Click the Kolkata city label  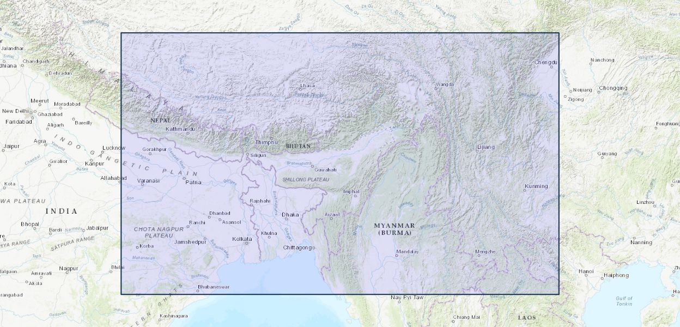[242, 239]
